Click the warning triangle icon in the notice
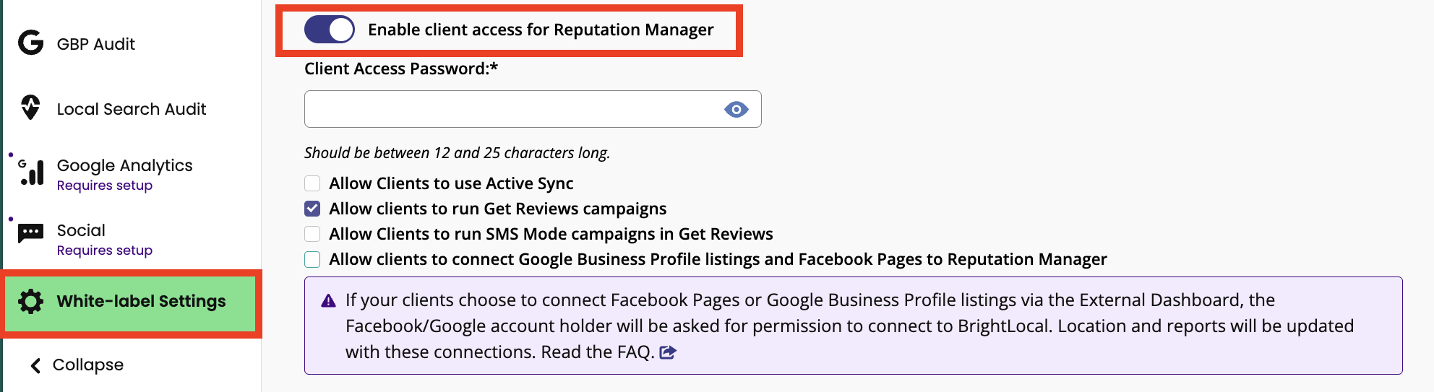This screenshot has width=1434, height=392. pyautogui.click(x=328, y=300)
